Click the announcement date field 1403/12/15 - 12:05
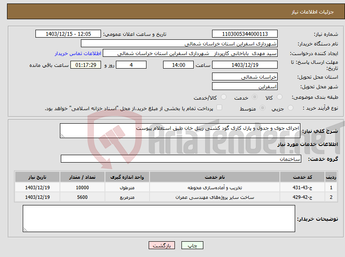The image size is (345, 257). 68,34
